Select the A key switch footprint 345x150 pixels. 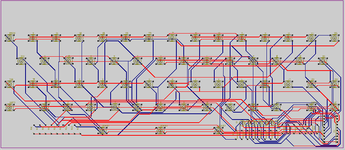[56, 84]
